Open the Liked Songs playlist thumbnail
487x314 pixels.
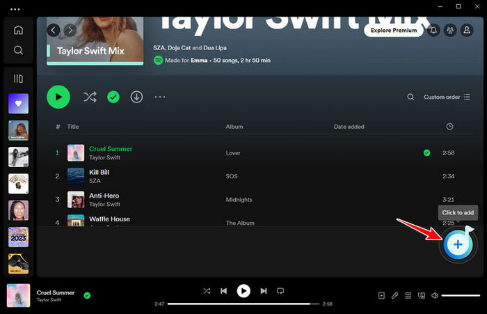coord(18,104)
